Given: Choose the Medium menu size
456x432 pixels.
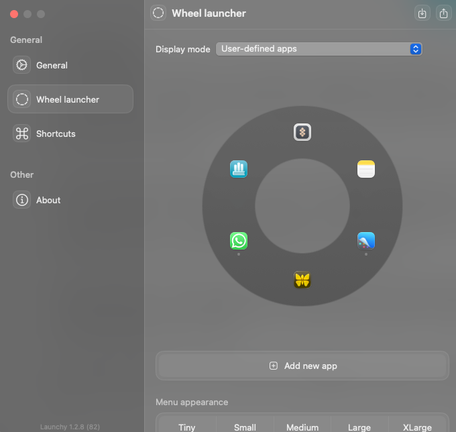Looking at the screenshot, I should 302,427.
